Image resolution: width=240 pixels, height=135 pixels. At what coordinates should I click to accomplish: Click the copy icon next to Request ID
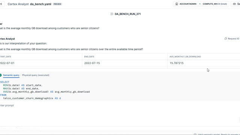tap(226, 39)
